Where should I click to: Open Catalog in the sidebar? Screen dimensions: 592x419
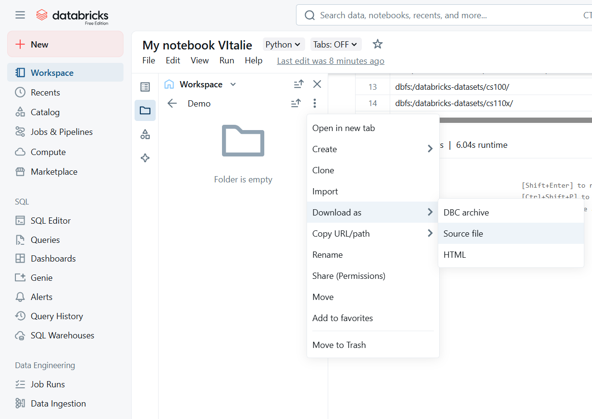tap(65, 112)
